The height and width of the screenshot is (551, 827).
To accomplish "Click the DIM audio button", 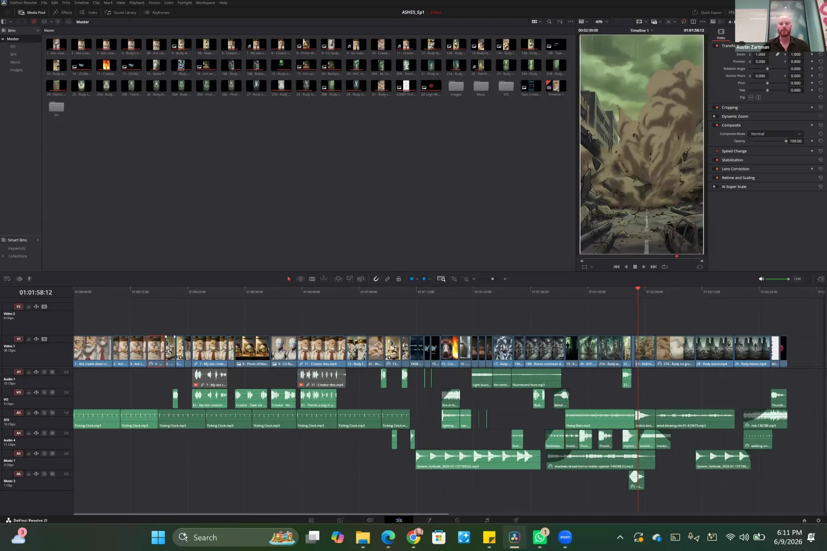I will click(x=797, y=279).
